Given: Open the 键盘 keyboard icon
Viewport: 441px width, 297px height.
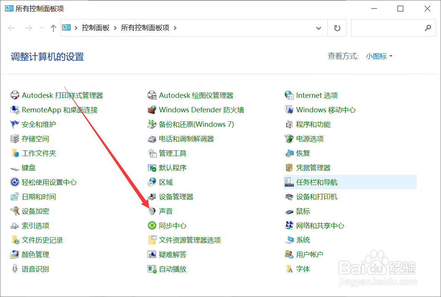Looking at the screenshot, I should tap(14, 169).
